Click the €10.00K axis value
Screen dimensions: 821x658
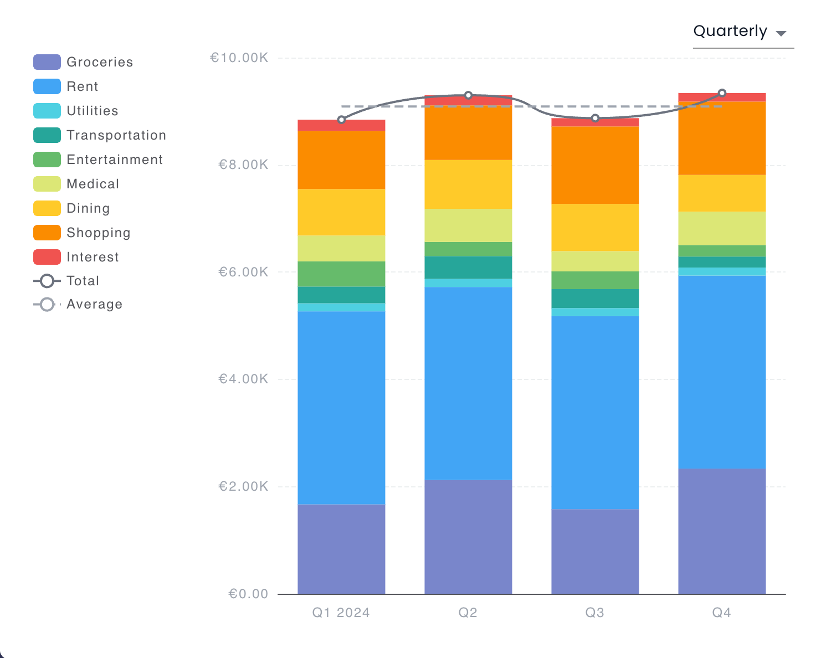click(239, 58)
